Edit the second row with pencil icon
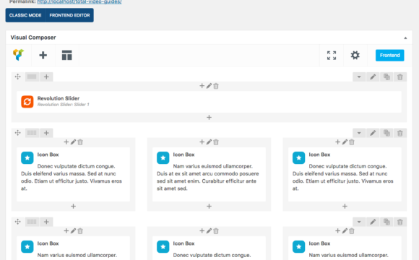419x260 pixels. click(x=373, y=133)
